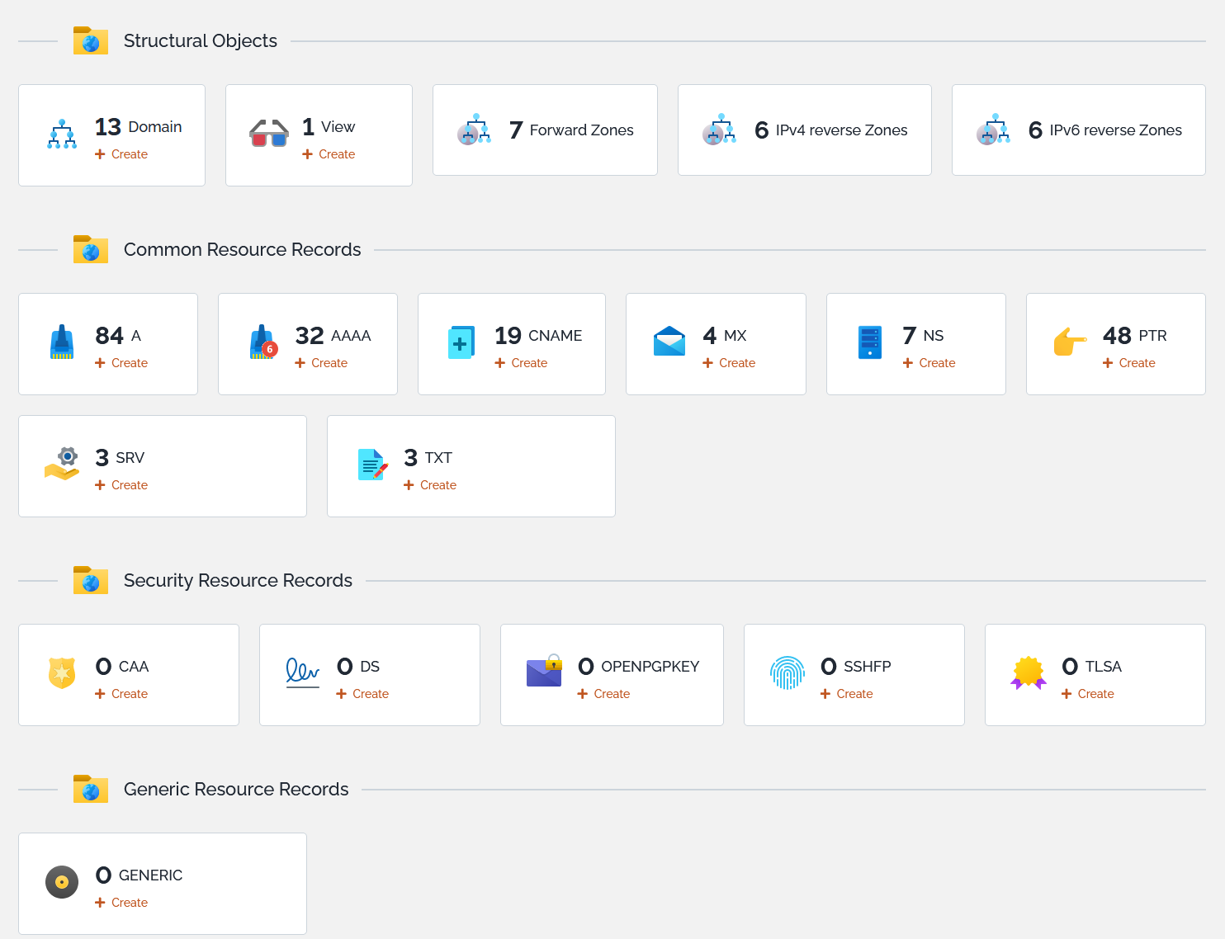Click the OPENPGPKEY locked envelope icon
The height and width of the screenshot is (939, 1225).
tap(544, 673)
